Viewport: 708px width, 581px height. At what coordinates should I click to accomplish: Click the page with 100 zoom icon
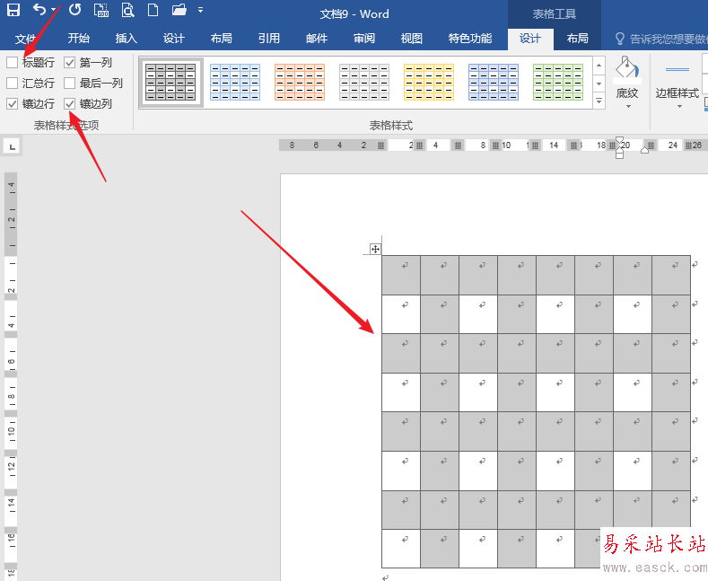pos(101,10)
